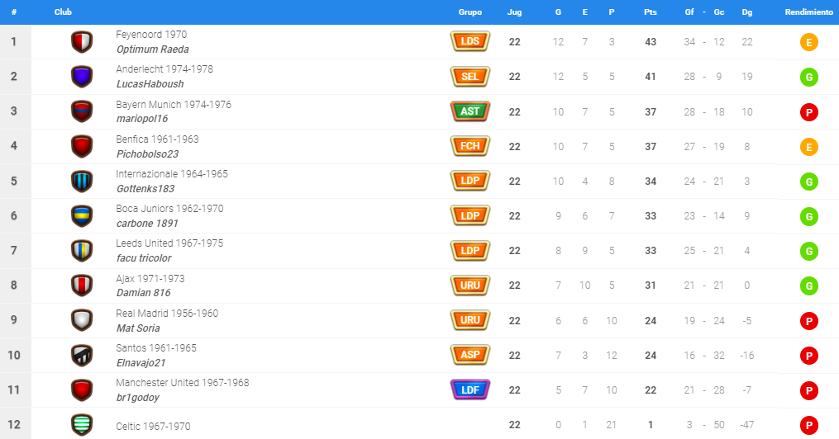Click the green AST group badge
Viewport: 839px width, 439px height.
(470, 111)
